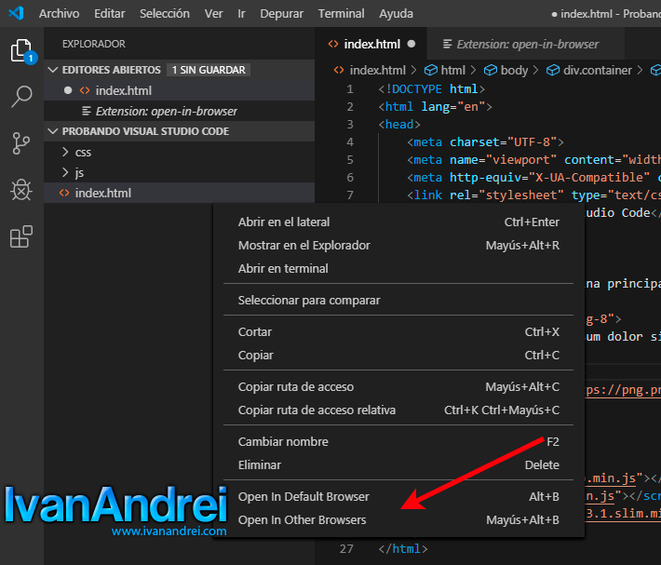This screenshot has height=565, width=661.
Task: Collapse the Probando Visual Studio Code folder section
Action: (53, 131)
